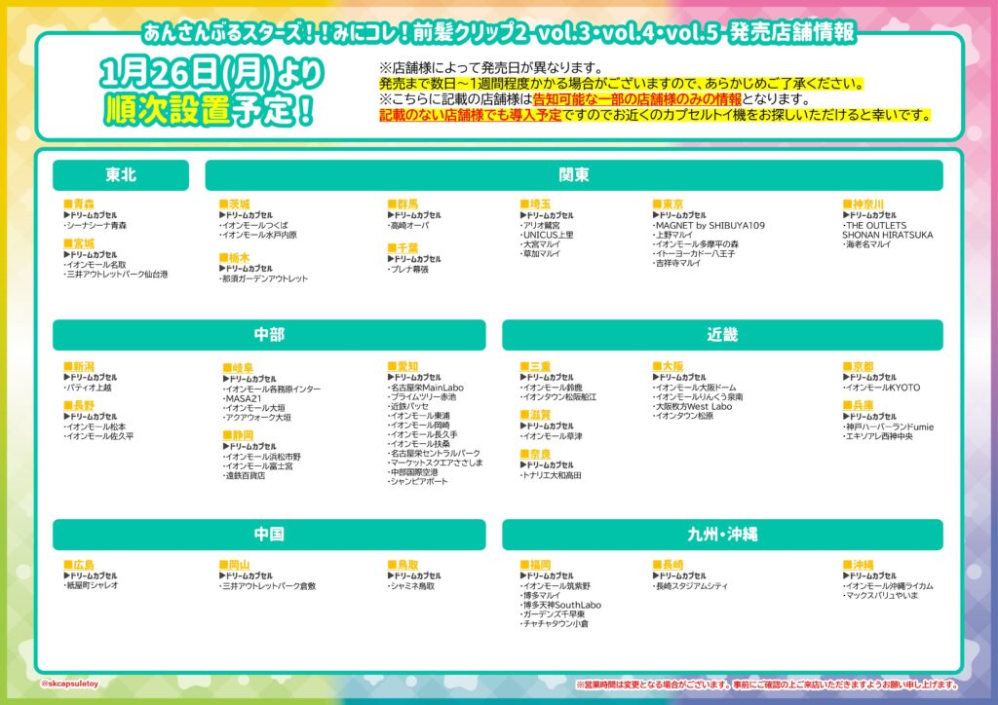Click the orange square next to 広島
The width and height of the screenshot is (998, 705).
click(67, 565)
